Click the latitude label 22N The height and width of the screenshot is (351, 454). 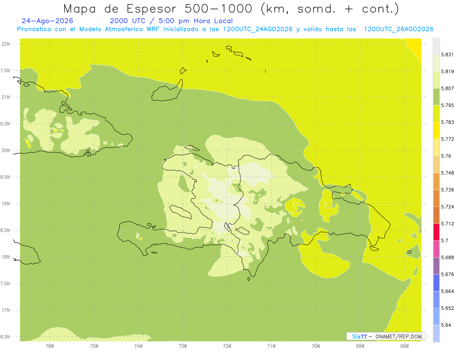point(6,44)
